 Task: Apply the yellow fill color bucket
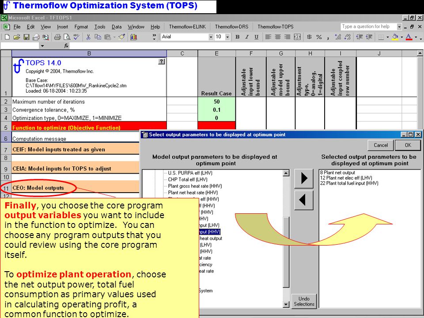coord(395,37)
